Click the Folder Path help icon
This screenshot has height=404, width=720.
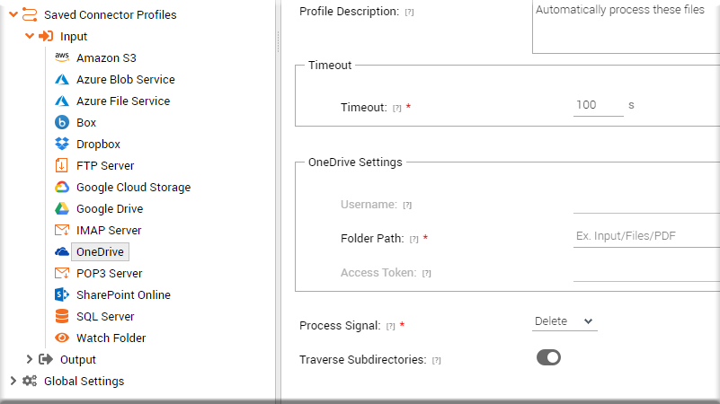(x=414, y=239)
